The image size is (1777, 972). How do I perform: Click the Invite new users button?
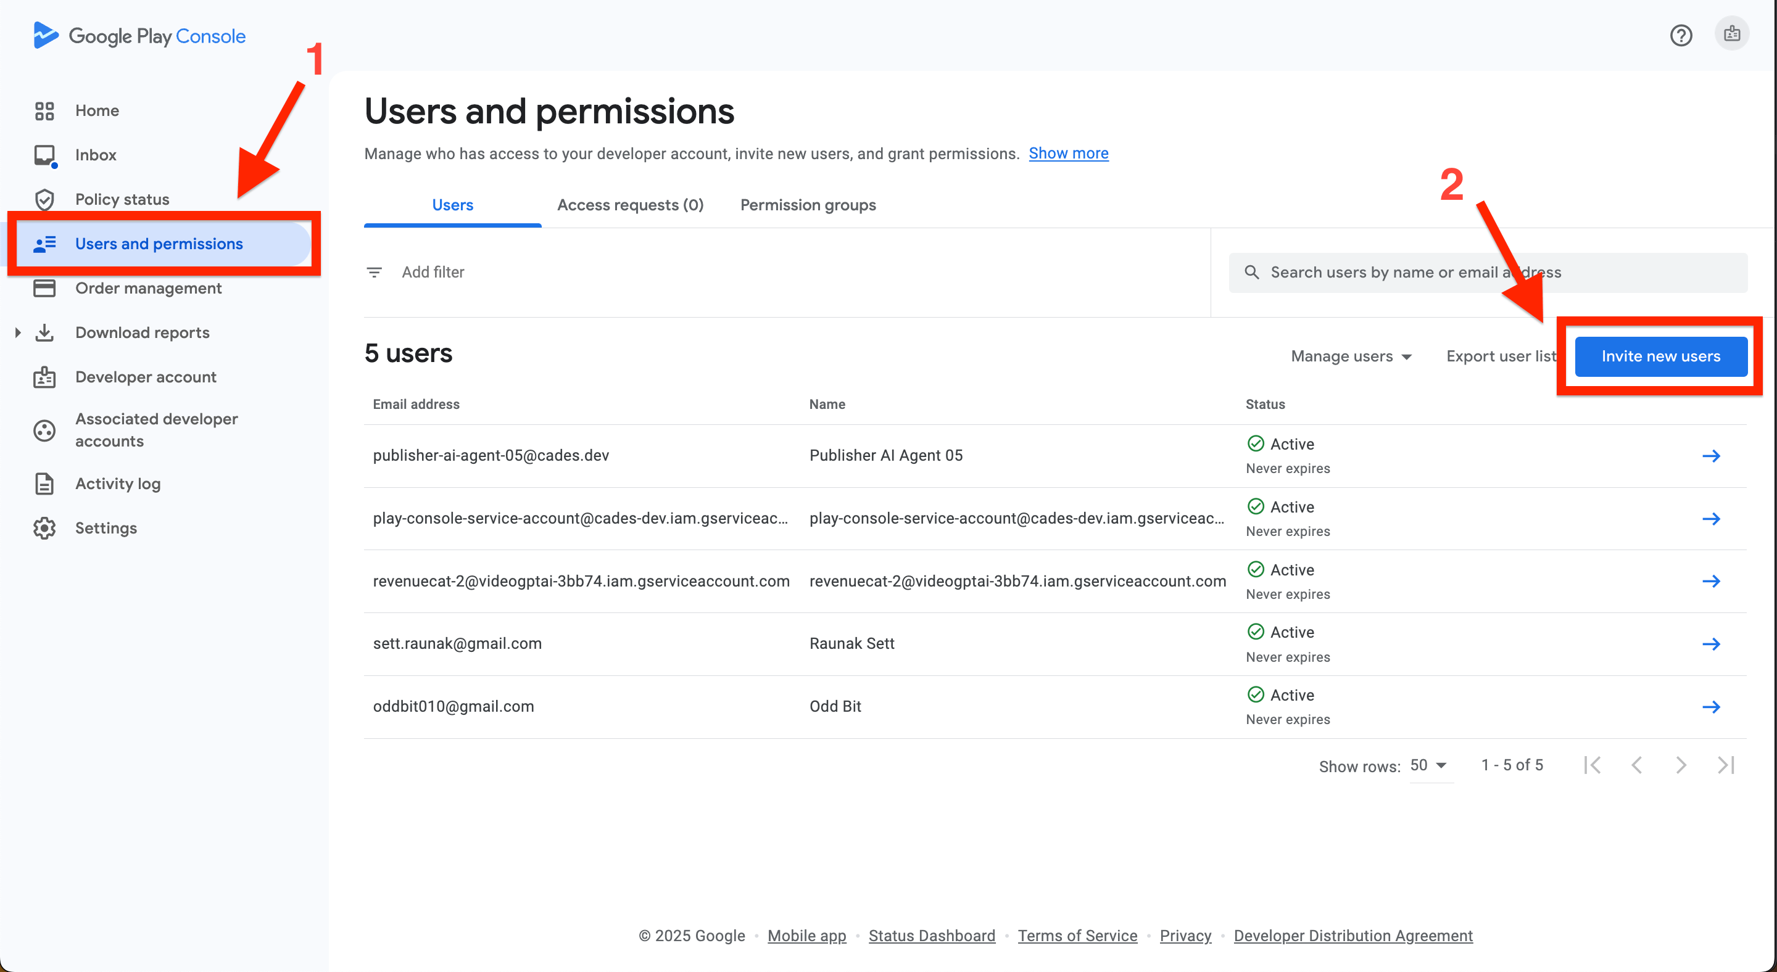coord(1660,356)
